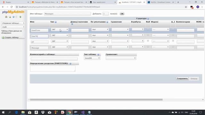Enable A_I checkbox for UserFrom row
This screenshot has height=115, width=205.
173,29
